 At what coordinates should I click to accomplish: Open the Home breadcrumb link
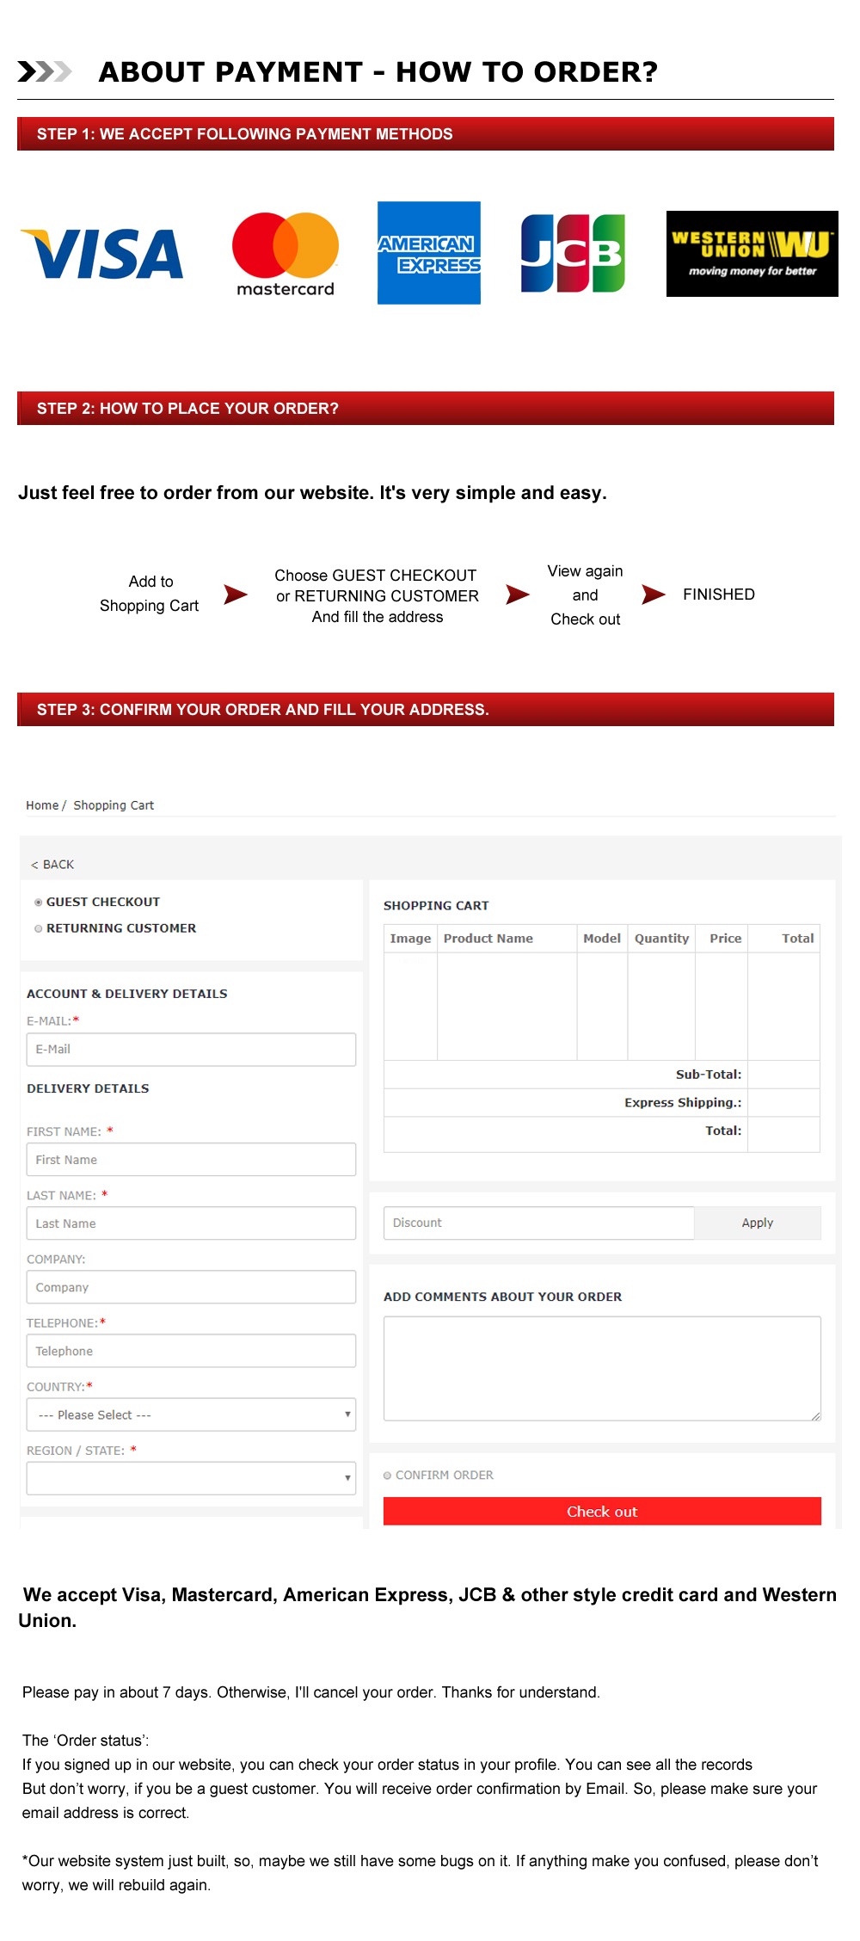tap(42, 805)
